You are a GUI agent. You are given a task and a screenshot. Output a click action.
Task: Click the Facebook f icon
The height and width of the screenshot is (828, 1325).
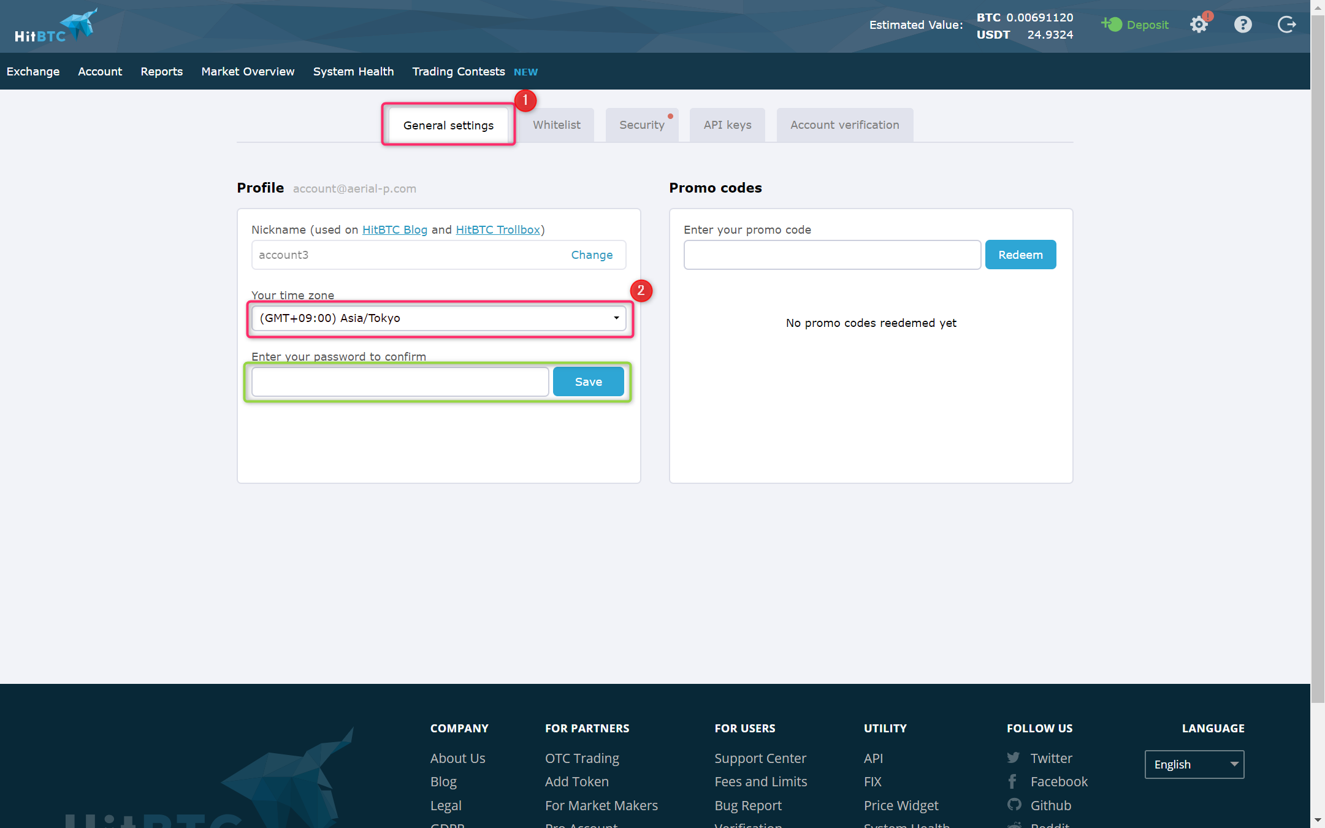click(1012, 781)
